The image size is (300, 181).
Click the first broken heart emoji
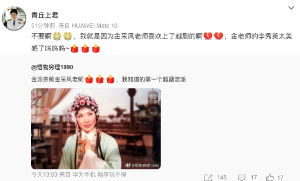click(x=208, y=36)
